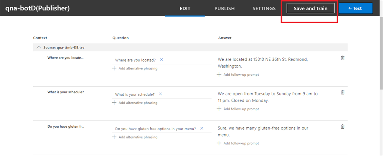The image size is (383, 156).
Task: Edit the "What is your schedule?" question field
Action: click(135, 94)
